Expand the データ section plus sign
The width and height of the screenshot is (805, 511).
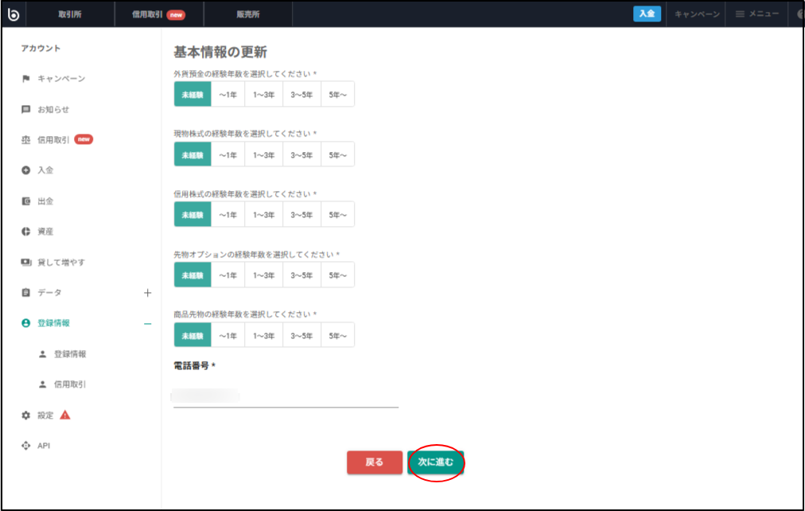pos(147,293)
